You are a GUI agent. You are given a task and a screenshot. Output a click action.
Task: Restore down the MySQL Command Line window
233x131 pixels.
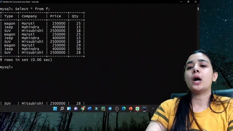(x=188, y=2)
